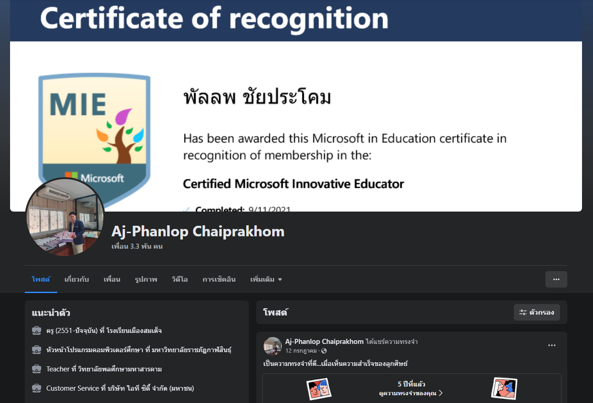Click the ตัวกรอง filter button
Screen dimensions: 593x403
pos(537,312)
